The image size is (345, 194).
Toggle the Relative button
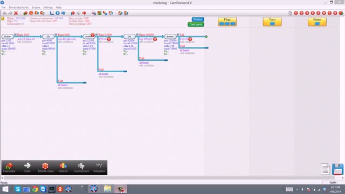[198, 19]
